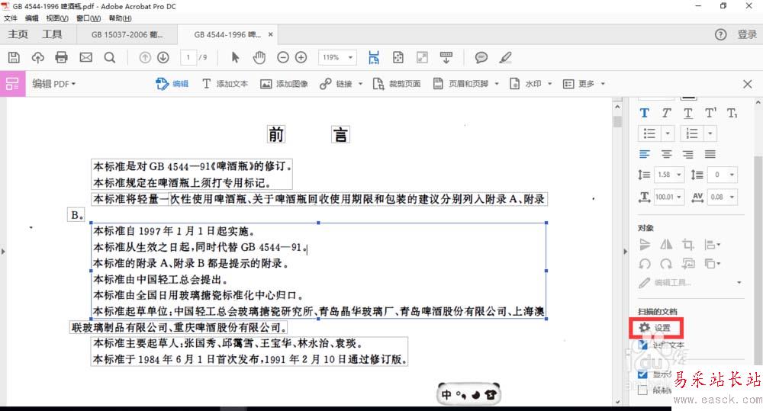Screen dimensions: 763x411
Task: Apply subscript text style
Action: pos(732,114)
